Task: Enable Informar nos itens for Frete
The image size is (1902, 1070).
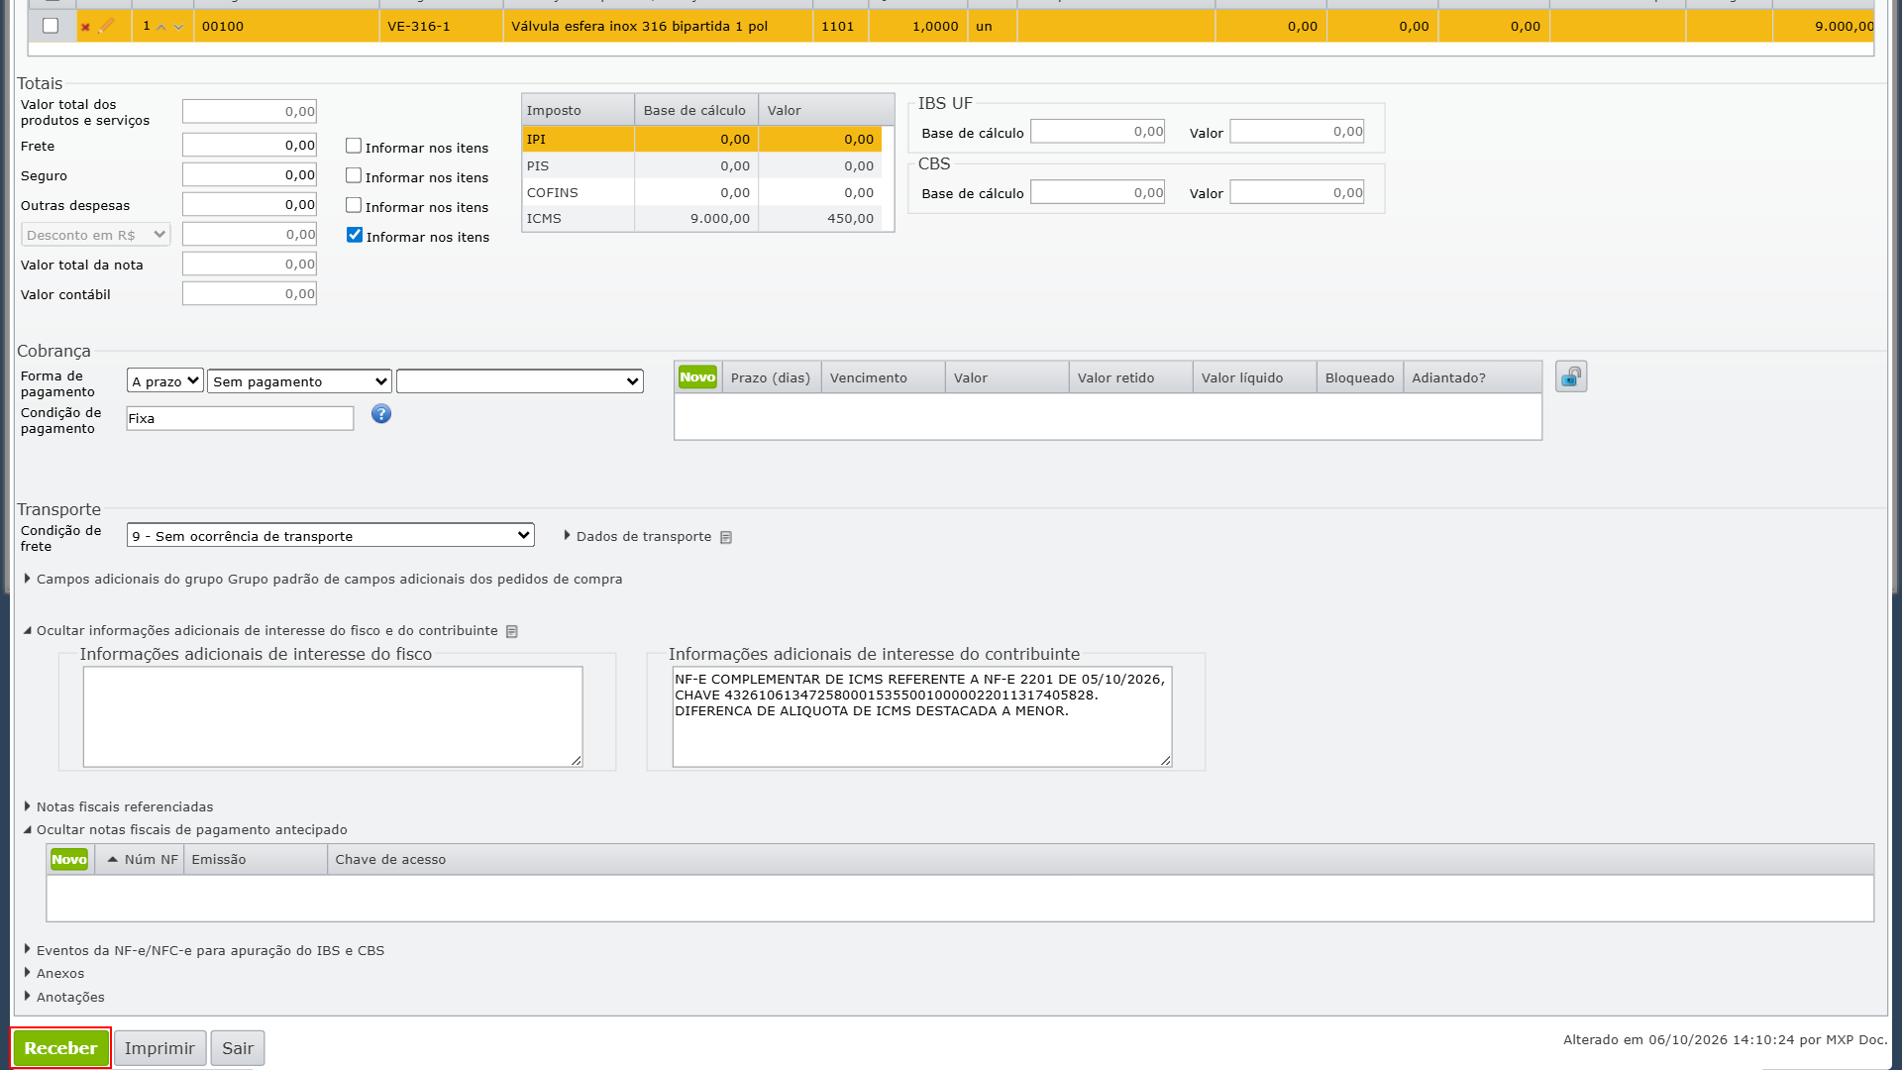Action: click(354, 146)
